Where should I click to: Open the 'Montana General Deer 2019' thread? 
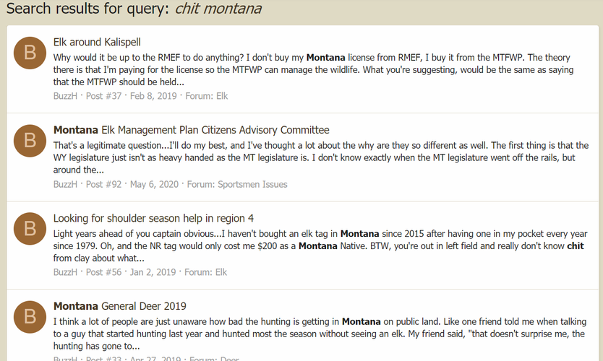pos(119,306)
